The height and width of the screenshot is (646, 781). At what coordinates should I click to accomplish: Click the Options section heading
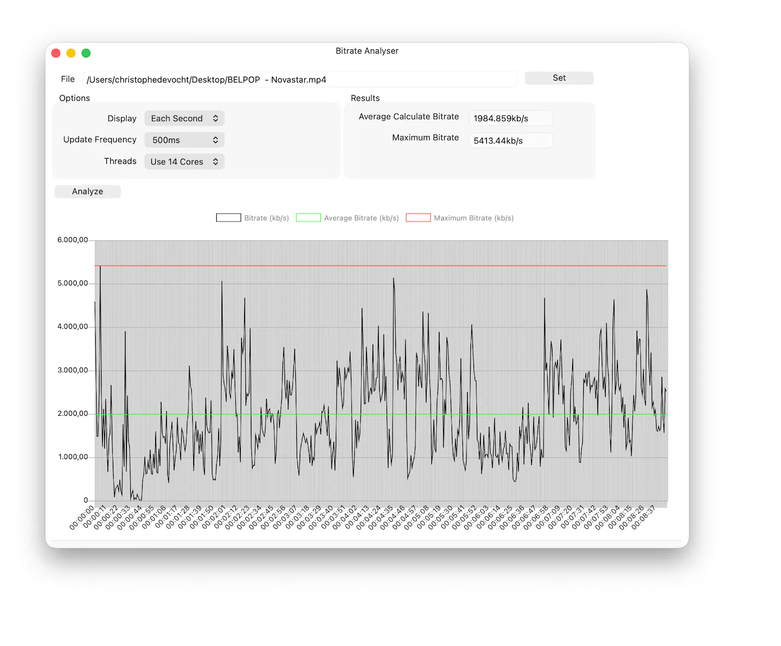pyautogui.click(x=75, y=98)
